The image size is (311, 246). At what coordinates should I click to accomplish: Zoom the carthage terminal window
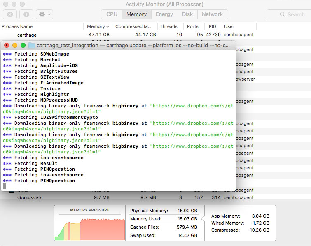[x=23, y=45]
